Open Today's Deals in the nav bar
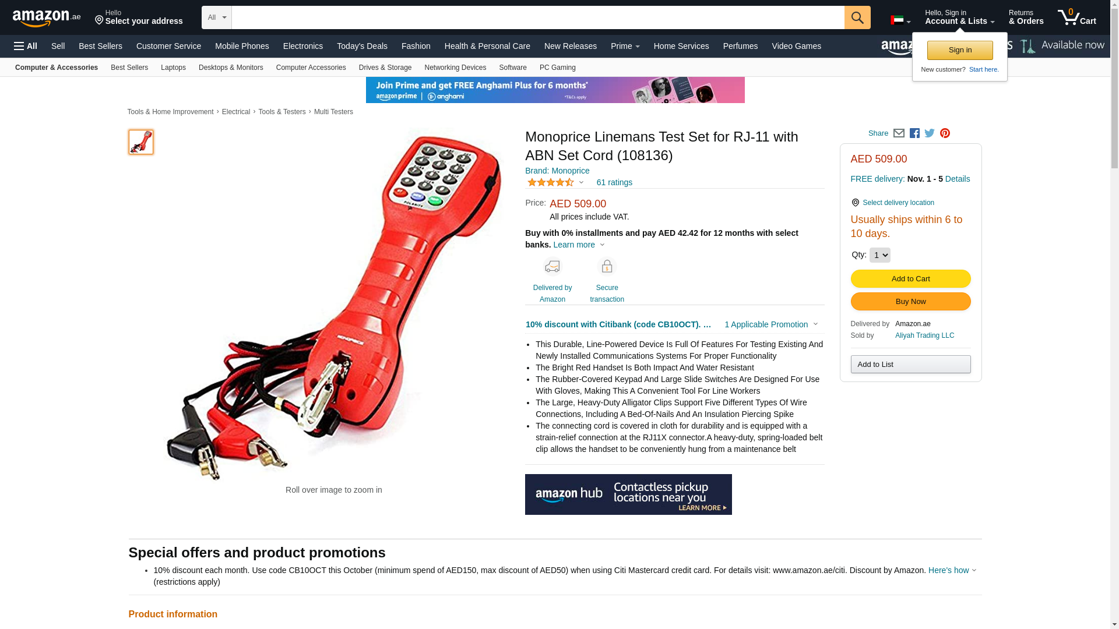This screenshot has width=1119, height=629. [362, 46]
